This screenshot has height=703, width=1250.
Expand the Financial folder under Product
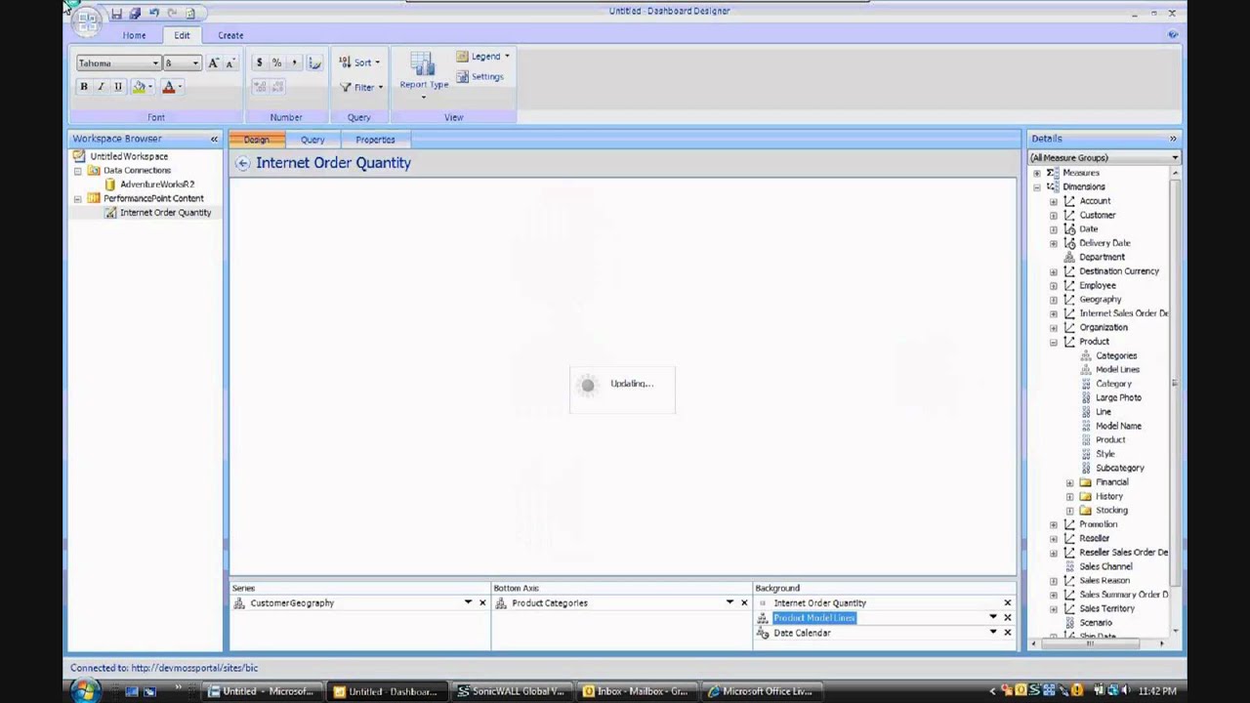(x=1069, y=482)
